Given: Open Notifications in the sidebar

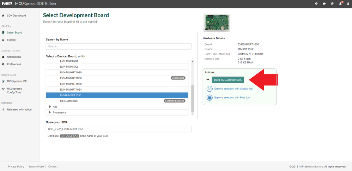Looking at the screenshot, I should [x=14, y=57].
